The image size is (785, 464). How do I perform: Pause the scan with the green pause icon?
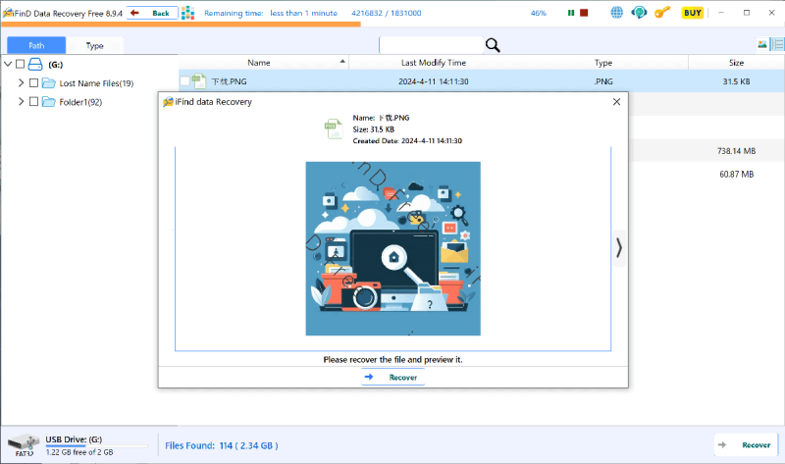[x=571, y=13]
